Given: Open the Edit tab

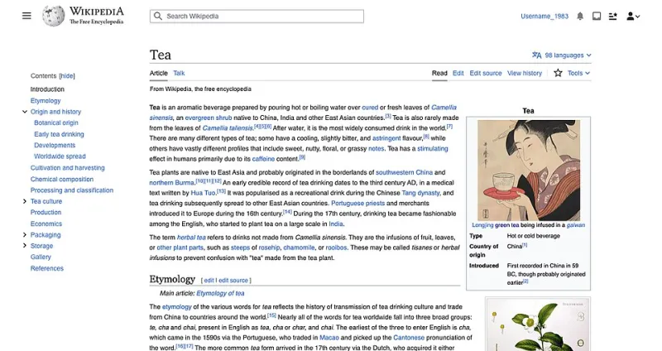Looking at the screenshot, I should tap(458, 73).
